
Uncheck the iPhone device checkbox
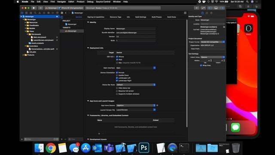point(117,57)
